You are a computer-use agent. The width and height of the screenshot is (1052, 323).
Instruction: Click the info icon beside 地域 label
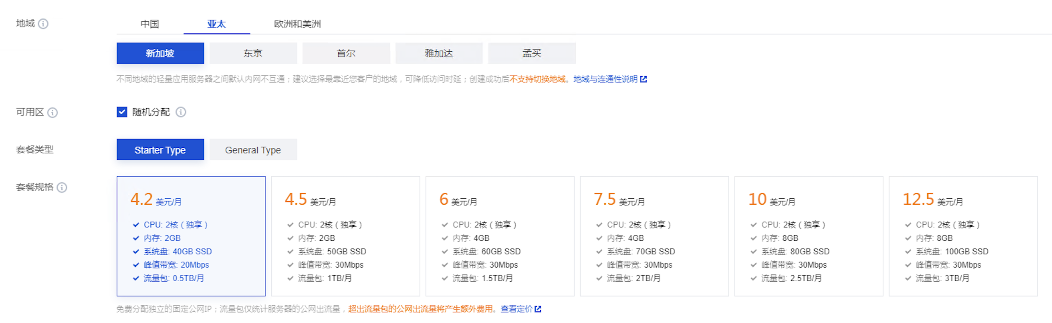(x=43, y=24)
